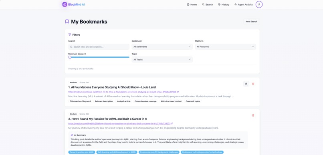The image size is (323, 155).
Task: Click the sparkle icon beside AI Summary
Action: click(72, 135)
